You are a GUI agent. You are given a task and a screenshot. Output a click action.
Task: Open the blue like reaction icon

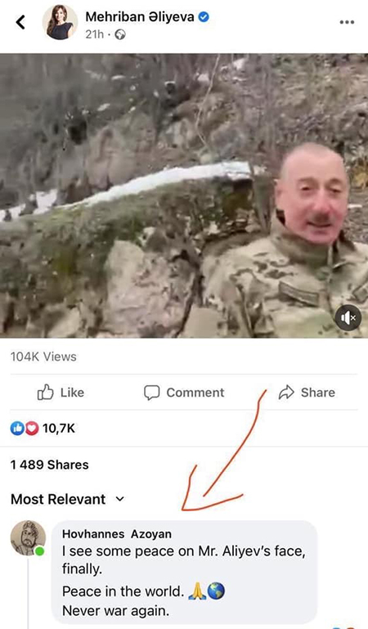(17, 429)
